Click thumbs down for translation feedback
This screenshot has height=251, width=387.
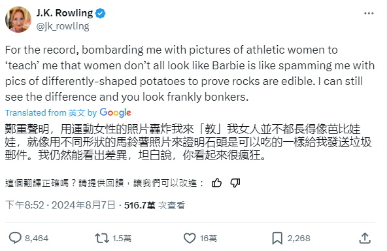pyautogui.click(x=235, y=183)
